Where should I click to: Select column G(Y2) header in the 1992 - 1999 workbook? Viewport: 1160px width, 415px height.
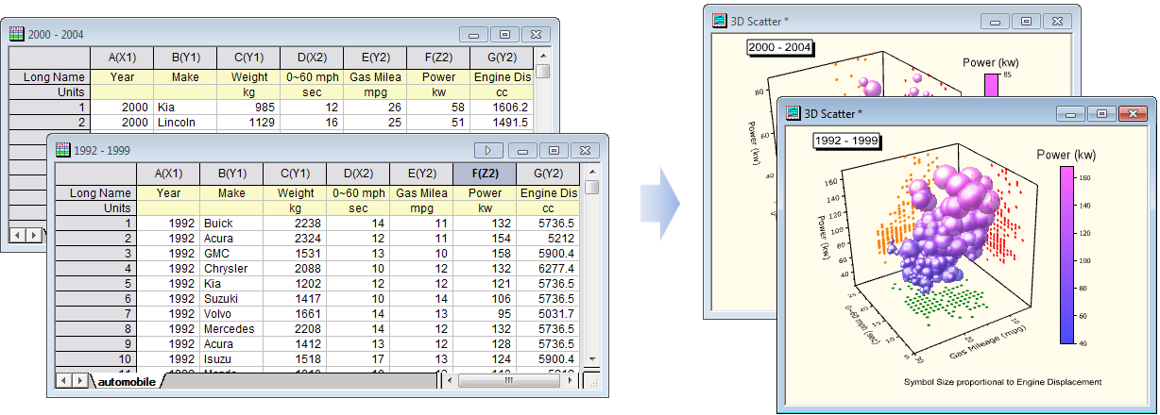pos(549,174)
